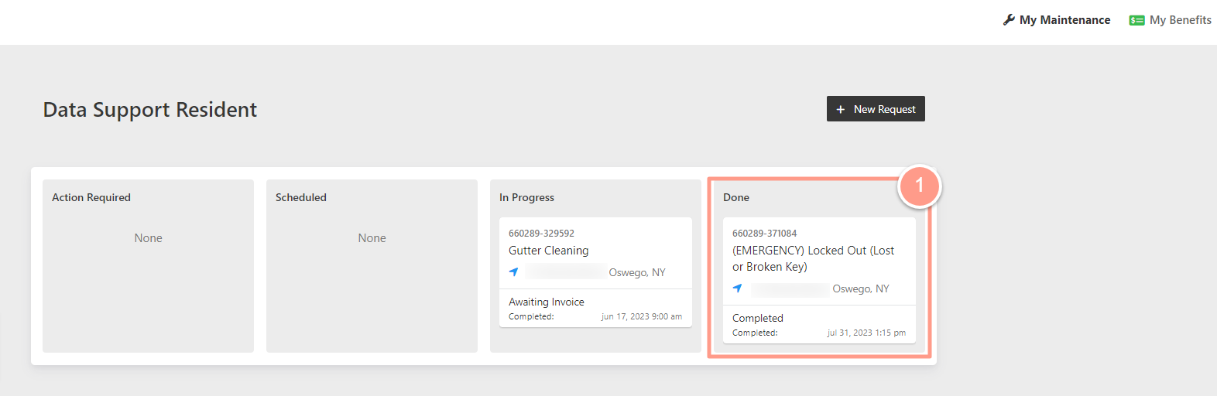Click the green dollar icon beside My Benefits

1136,20
